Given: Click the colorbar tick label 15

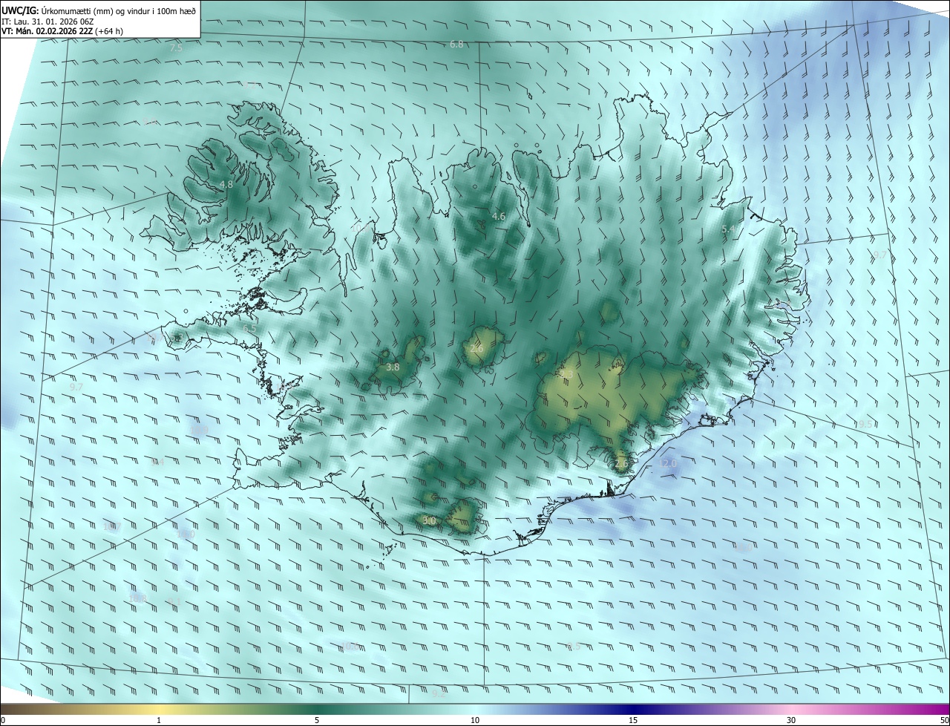Looking at the screenshot, I should [x=633, y=721].
